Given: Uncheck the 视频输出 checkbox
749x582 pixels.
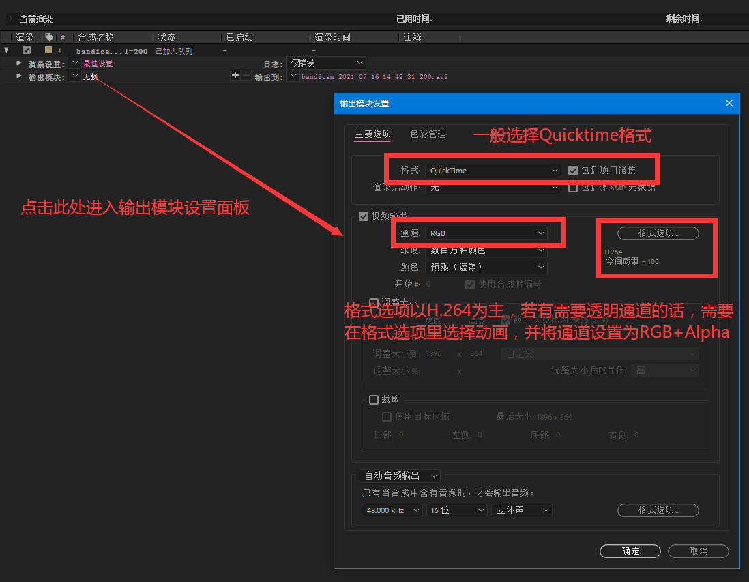Looking at the screenshot, I should (364, 216).
